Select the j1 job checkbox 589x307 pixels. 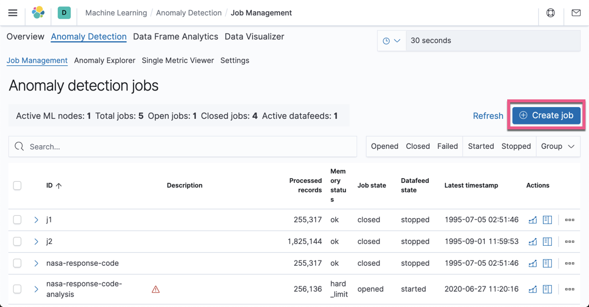[x=17, y=220]
